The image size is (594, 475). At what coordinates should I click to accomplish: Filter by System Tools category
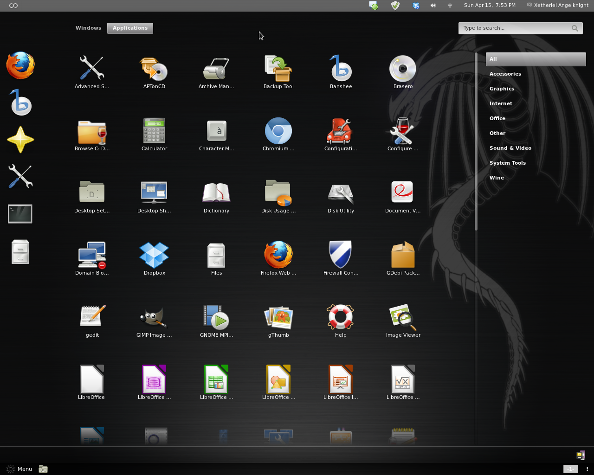507,163
